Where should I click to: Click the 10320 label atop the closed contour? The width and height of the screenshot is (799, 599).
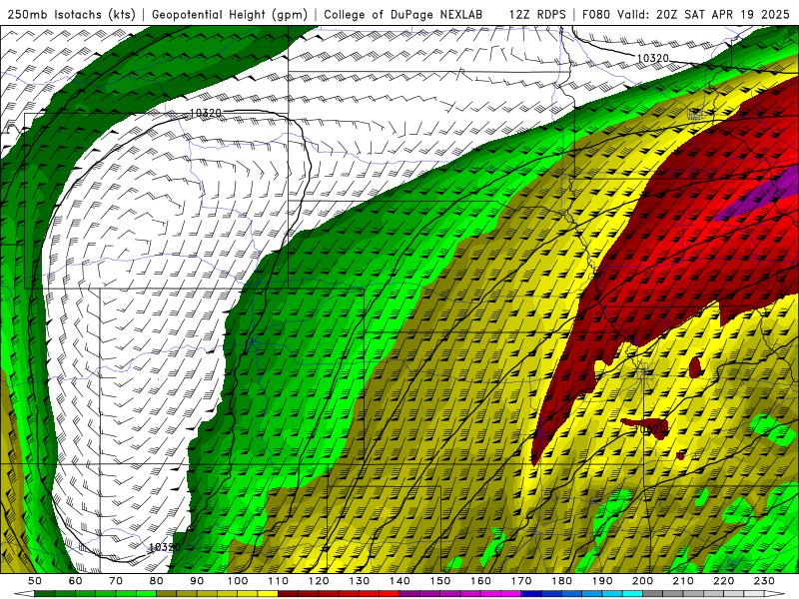click(206, 113)
